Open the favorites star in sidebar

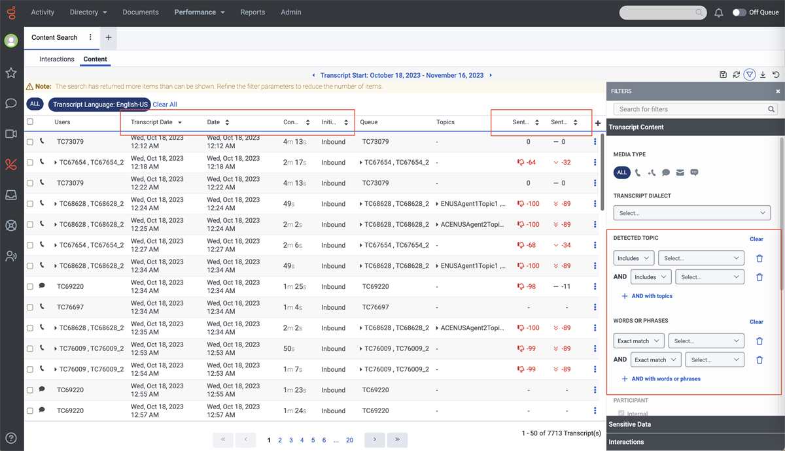pos(11,73)
